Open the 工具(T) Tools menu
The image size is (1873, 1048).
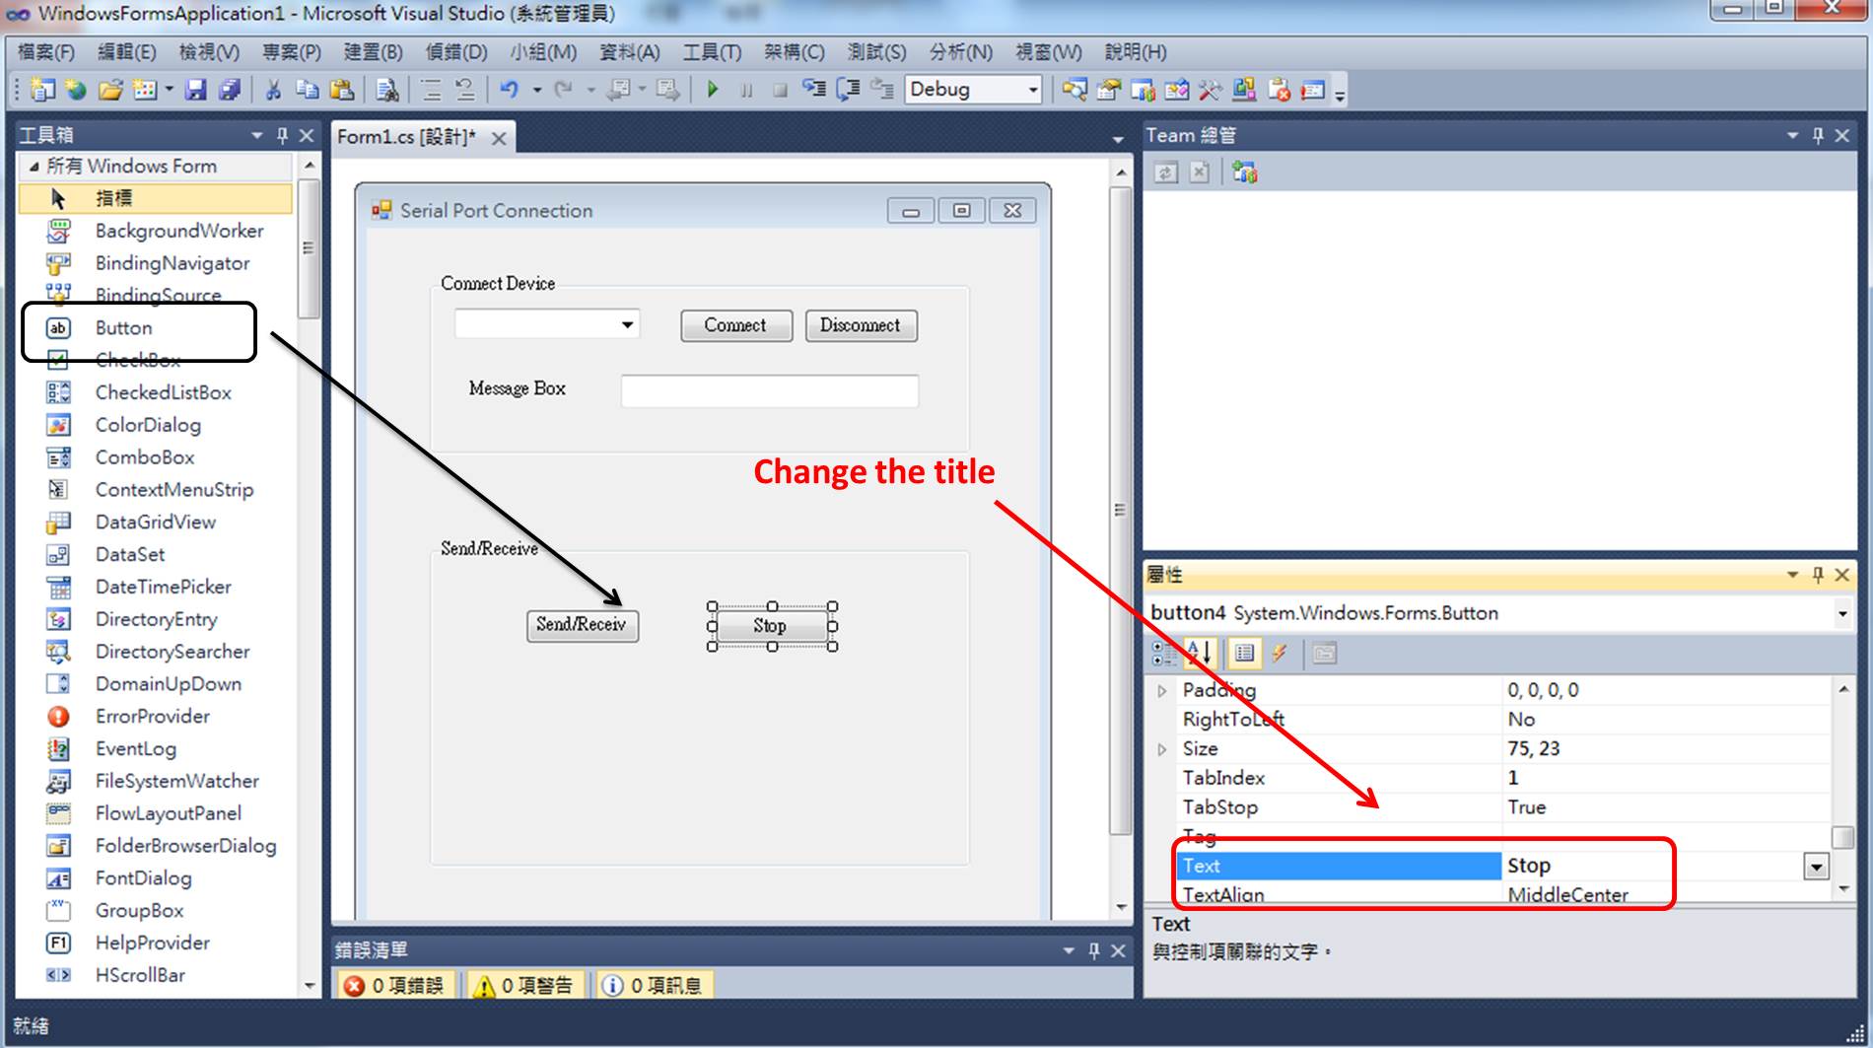[712, 51]
